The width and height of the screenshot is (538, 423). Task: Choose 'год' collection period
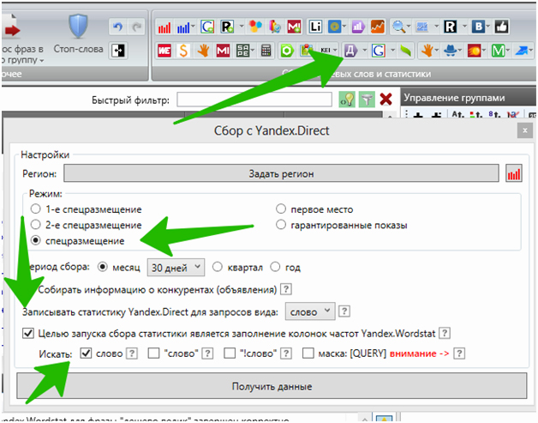[x=275, y=267]
